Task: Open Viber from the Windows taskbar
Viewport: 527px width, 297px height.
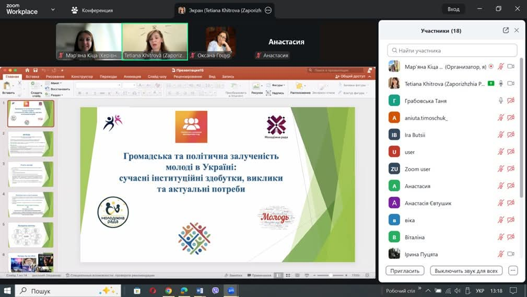Action: [215, 290]
